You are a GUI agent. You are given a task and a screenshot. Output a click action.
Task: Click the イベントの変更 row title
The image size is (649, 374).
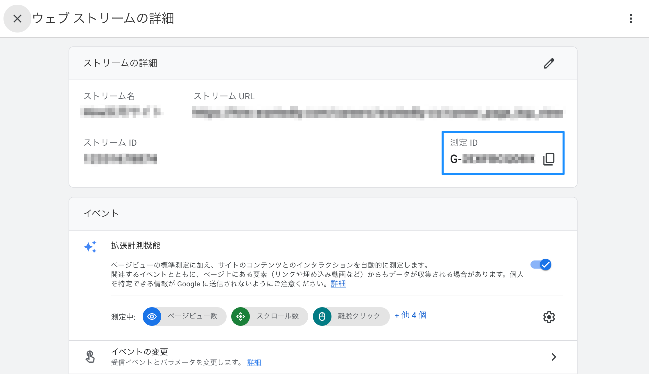point(140,352)
